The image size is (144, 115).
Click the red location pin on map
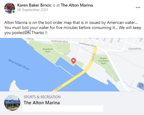click(x=73, y=61)
